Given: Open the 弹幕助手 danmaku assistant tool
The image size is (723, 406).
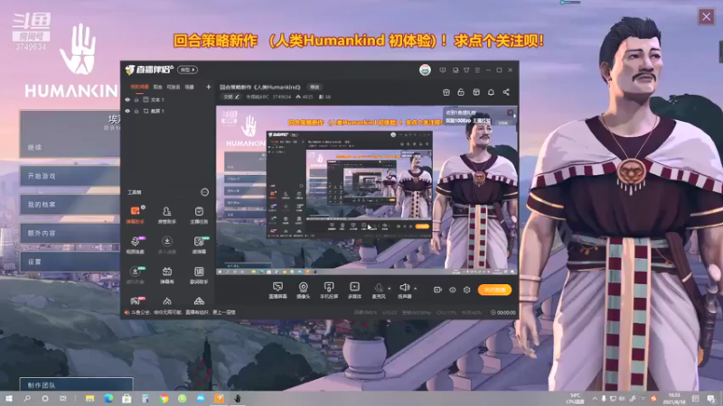Looking at the screenshot, I should tap(135, 215).
